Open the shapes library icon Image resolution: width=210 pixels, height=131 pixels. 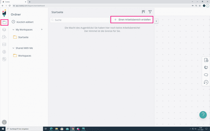[4, 37]
